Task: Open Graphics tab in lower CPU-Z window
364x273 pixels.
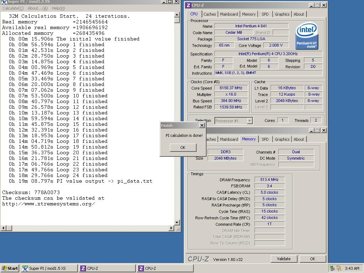Action: (282, 139)
